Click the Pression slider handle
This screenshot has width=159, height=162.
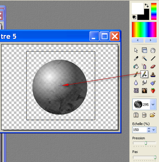tap(146, 143)
